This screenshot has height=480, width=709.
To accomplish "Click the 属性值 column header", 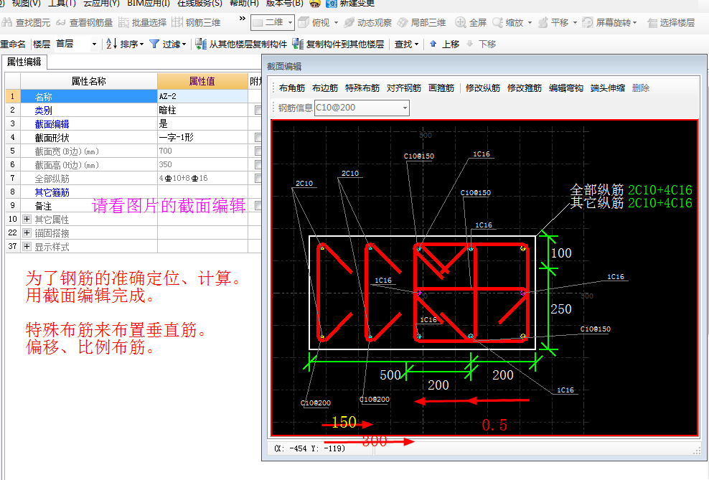I will tap(202, 81).
